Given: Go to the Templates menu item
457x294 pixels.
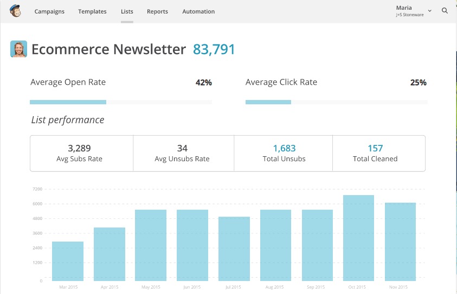Looking at the screenshot, I should click(92, 11).
